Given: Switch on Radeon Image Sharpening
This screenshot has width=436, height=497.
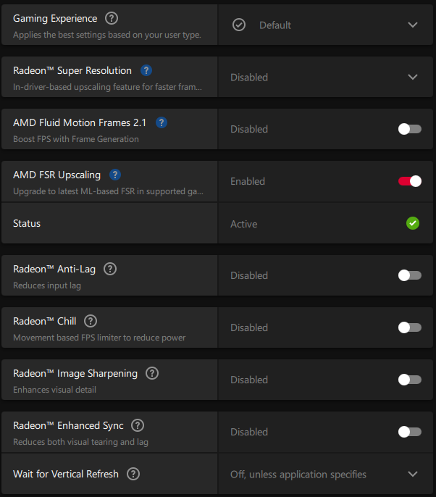Looking at the screenshot, I should [x=410, y=380].
